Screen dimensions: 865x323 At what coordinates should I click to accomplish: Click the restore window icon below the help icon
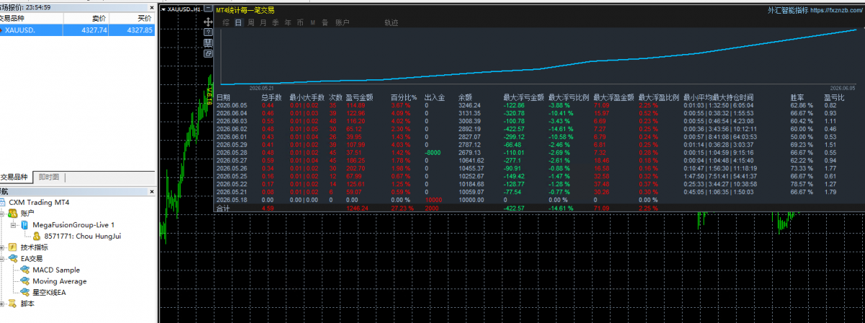click(208, 53)
